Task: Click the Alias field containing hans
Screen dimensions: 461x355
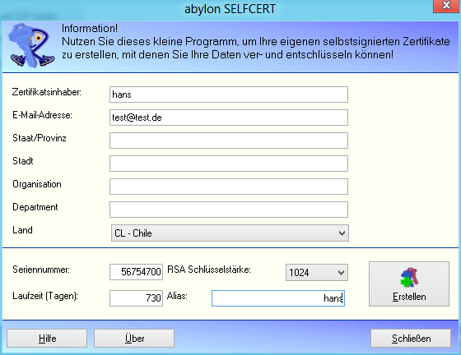Action: [278, 298]
